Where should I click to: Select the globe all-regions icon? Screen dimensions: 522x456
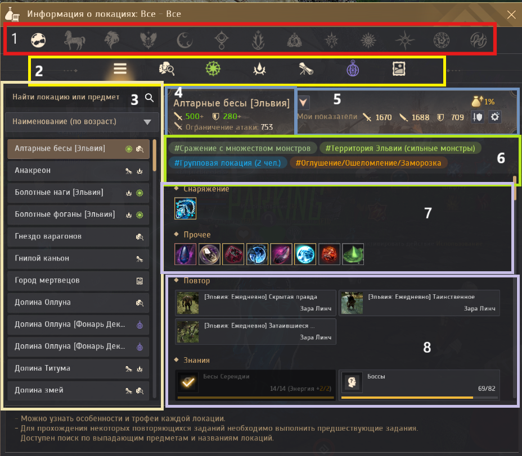tap(38, 40)
